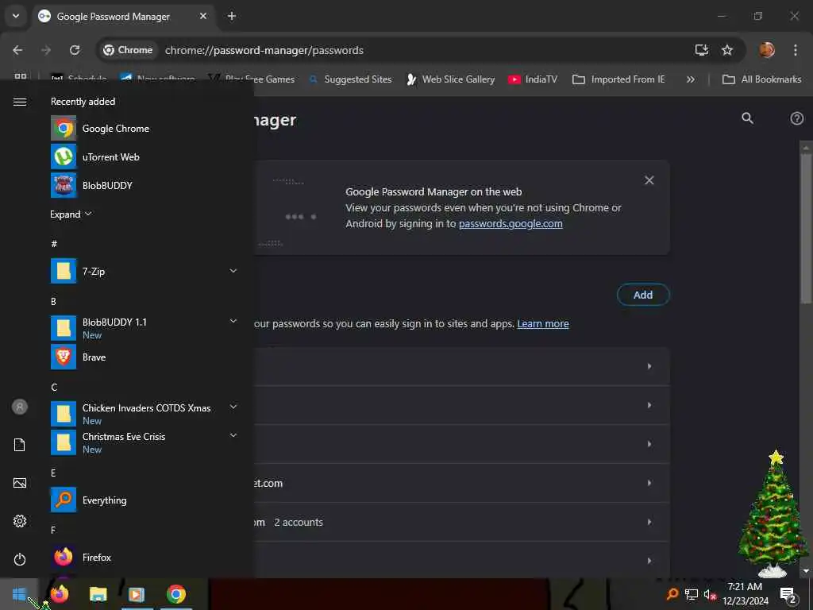
Task: Click the Add password button
Action: tap(643, 295)
